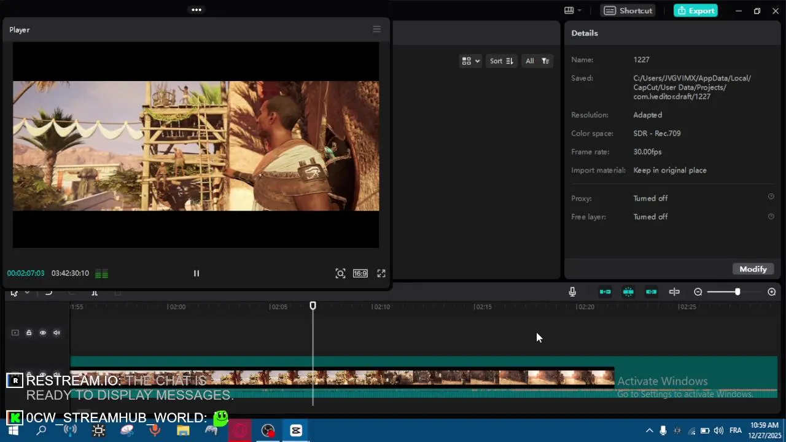The height and width of the screenshot is (442, 786).
Task: Click the project name value 1227
Action: coord(641,60)
